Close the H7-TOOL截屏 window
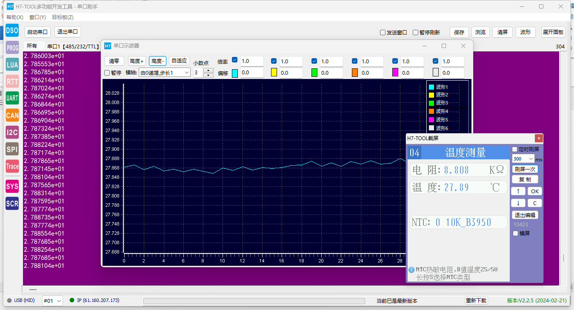Viewport: 574px width, 310px height. (539, 138)
